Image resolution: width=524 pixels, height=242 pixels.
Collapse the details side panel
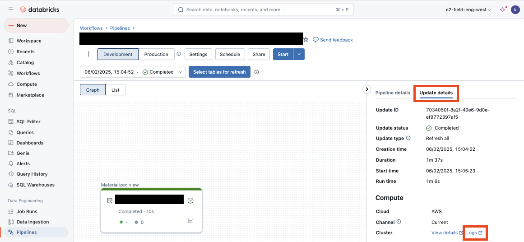click(x=367, y=89)
